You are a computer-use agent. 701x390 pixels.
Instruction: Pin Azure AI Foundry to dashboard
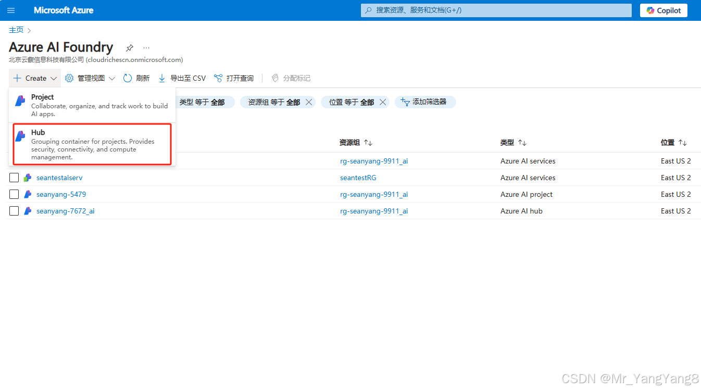[130, 48]
